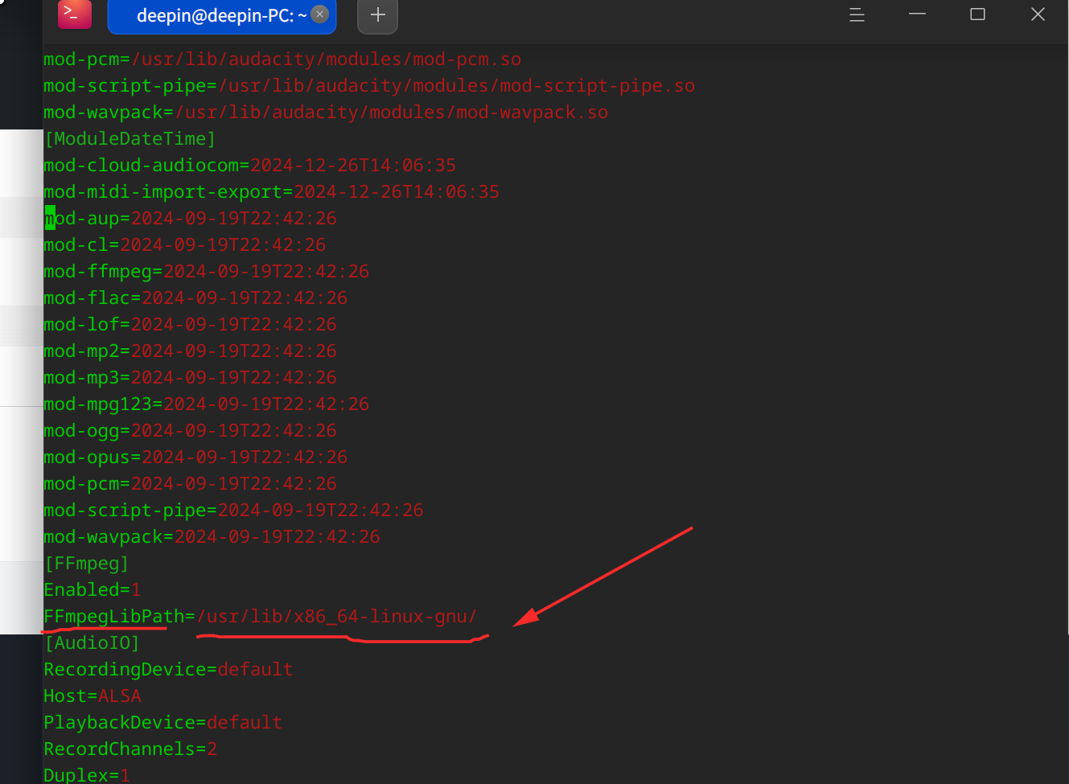Click the Duplex=1 line

tap(87, 774)
